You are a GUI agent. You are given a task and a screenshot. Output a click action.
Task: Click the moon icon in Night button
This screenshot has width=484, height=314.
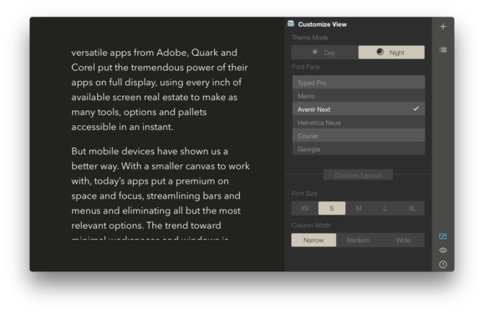coord(380,52)
